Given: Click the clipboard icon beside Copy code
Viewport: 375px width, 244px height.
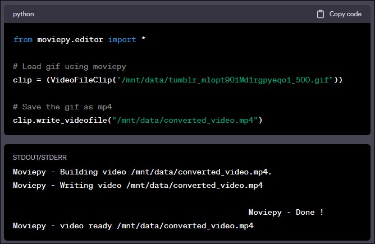Looking at the screenshot, I should coord(321,14).
